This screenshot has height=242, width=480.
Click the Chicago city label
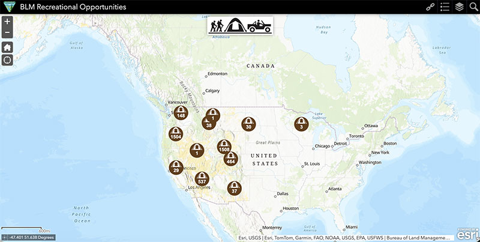(x=323, y=146)
